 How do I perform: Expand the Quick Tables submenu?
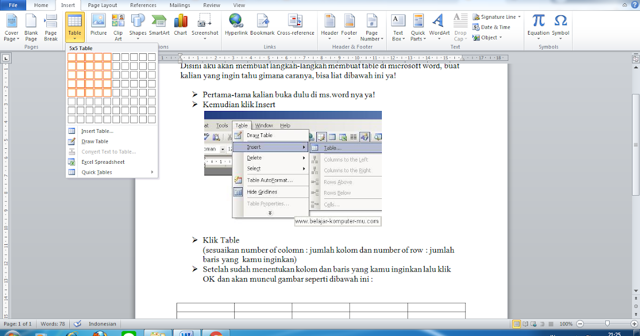coord(96,172)
